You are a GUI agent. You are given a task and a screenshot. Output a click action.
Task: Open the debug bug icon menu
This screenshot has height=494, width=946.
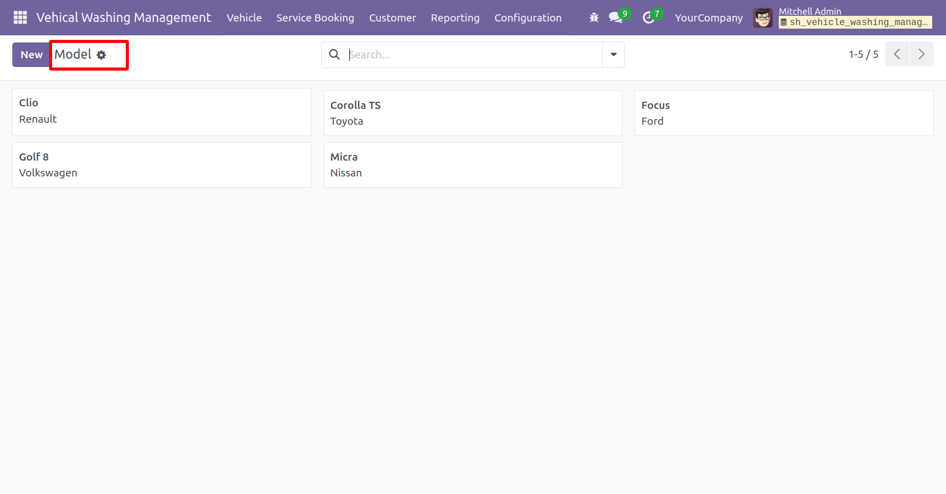(594, 18)
